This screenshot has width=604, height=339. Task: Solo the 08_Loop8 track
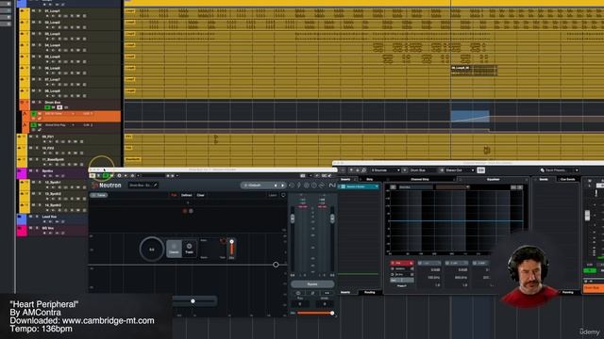pyautogui.click(x=40, y=91)
